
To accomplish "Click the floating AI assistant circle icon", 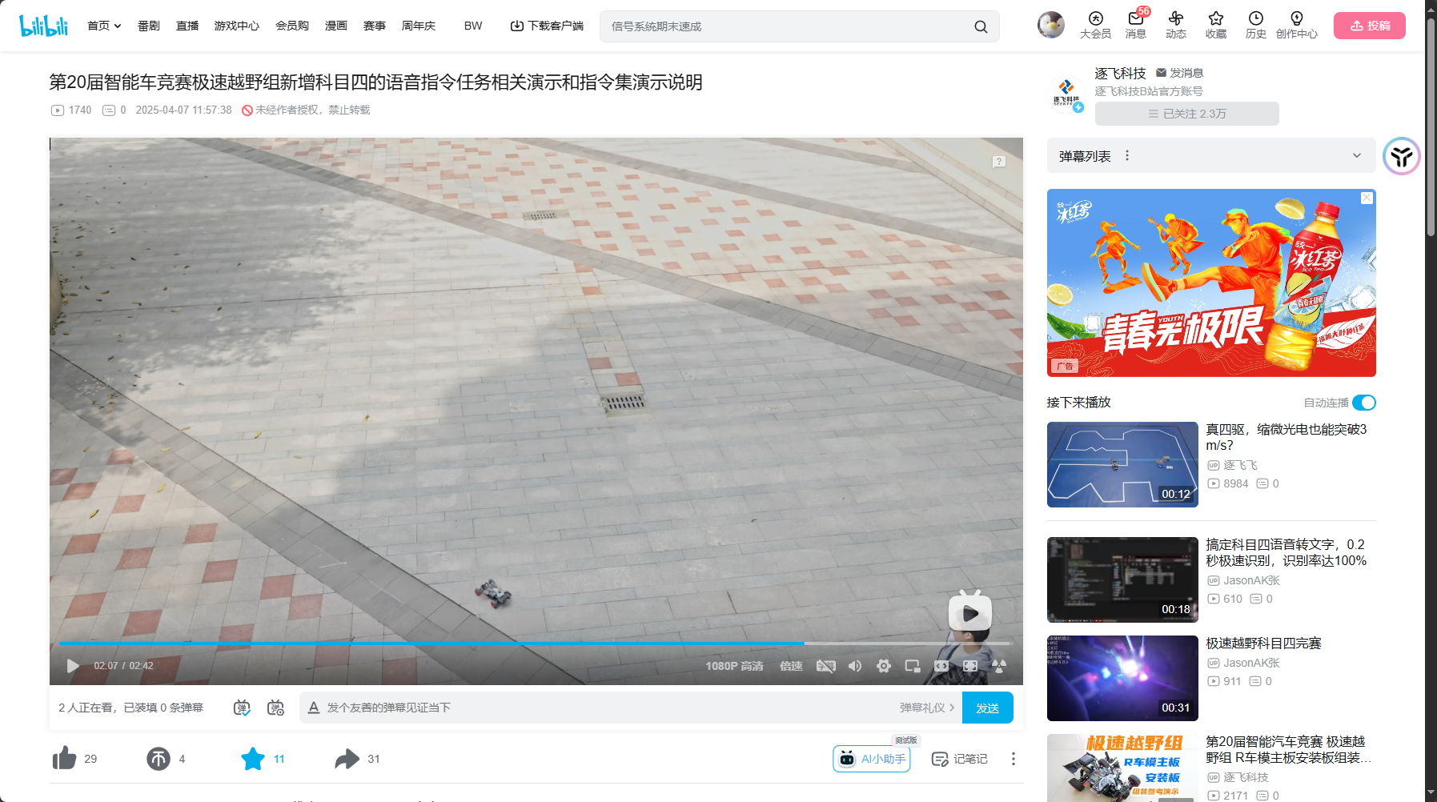I will pos(1402,156).
